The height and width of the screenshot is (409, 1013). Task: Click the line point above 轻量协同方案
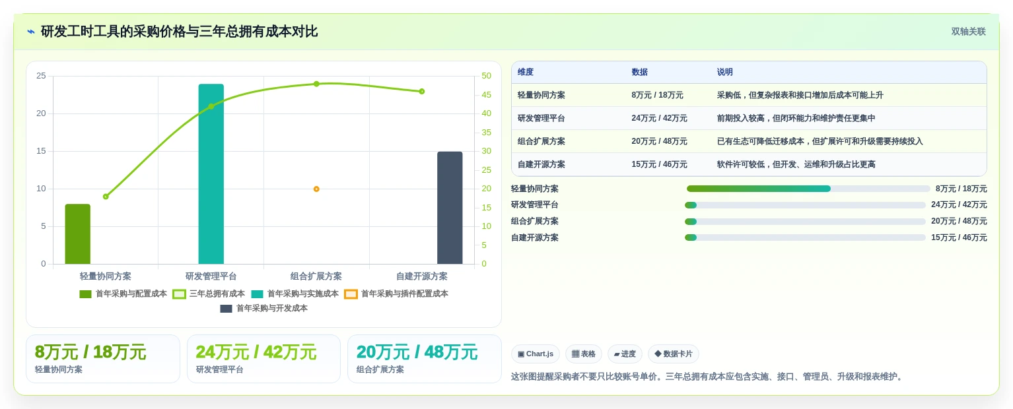[106, 197]
